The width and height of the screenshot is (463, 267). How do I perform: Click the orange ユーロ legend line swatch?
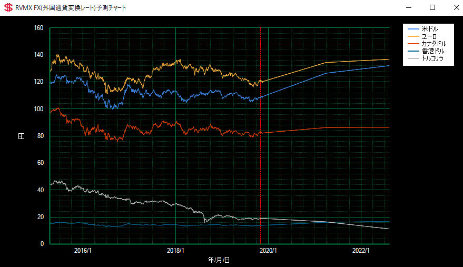pyautogui.click(x=413, y=36)
